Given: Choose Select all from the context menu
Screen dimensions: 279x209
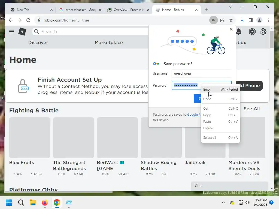Looking at the screenshot, I should 220,137.
